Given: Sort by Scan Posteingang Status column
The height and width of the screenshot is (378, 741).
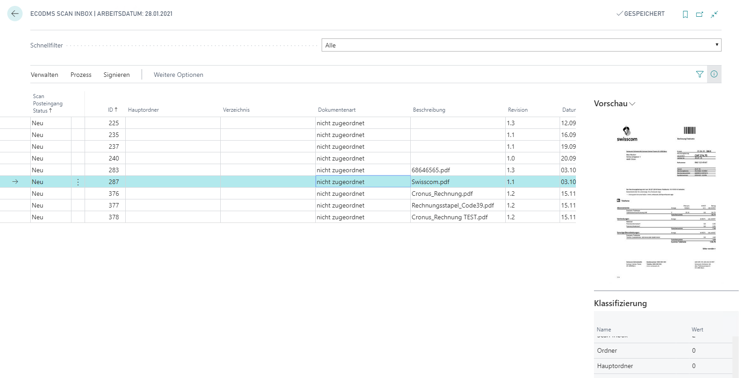Looking at the screenshot, I should click(47, 104).
